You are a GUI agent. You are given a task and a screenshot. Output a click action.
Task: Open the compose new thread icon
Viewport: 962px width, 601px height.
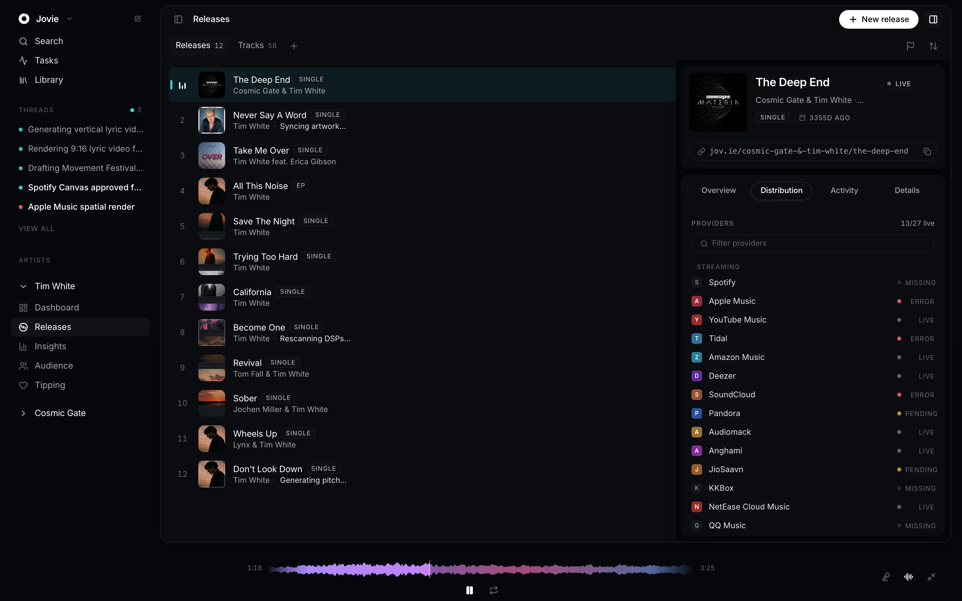[138, 19]
